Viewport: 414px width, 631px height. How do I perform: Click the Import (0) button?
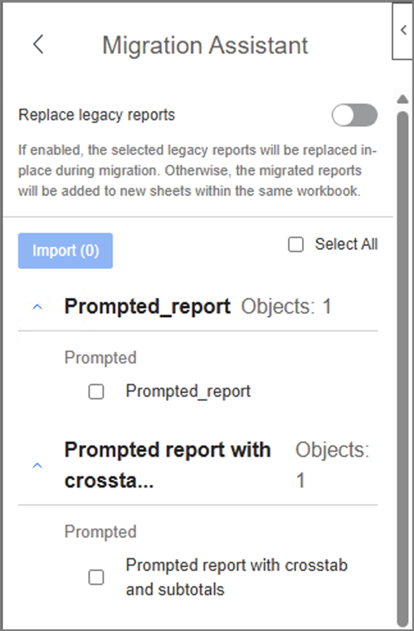(66, 251)
